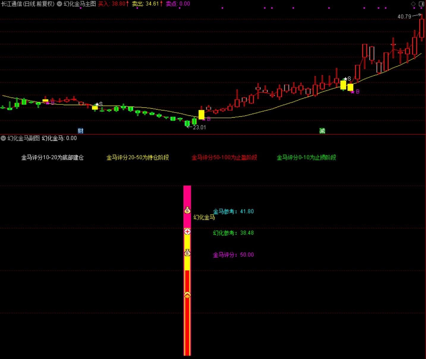Click the 减 marker on the time axis
Image resolution: width=426 pixels, height=359 pixels.
pyautogui.click(x=322, y=131)
